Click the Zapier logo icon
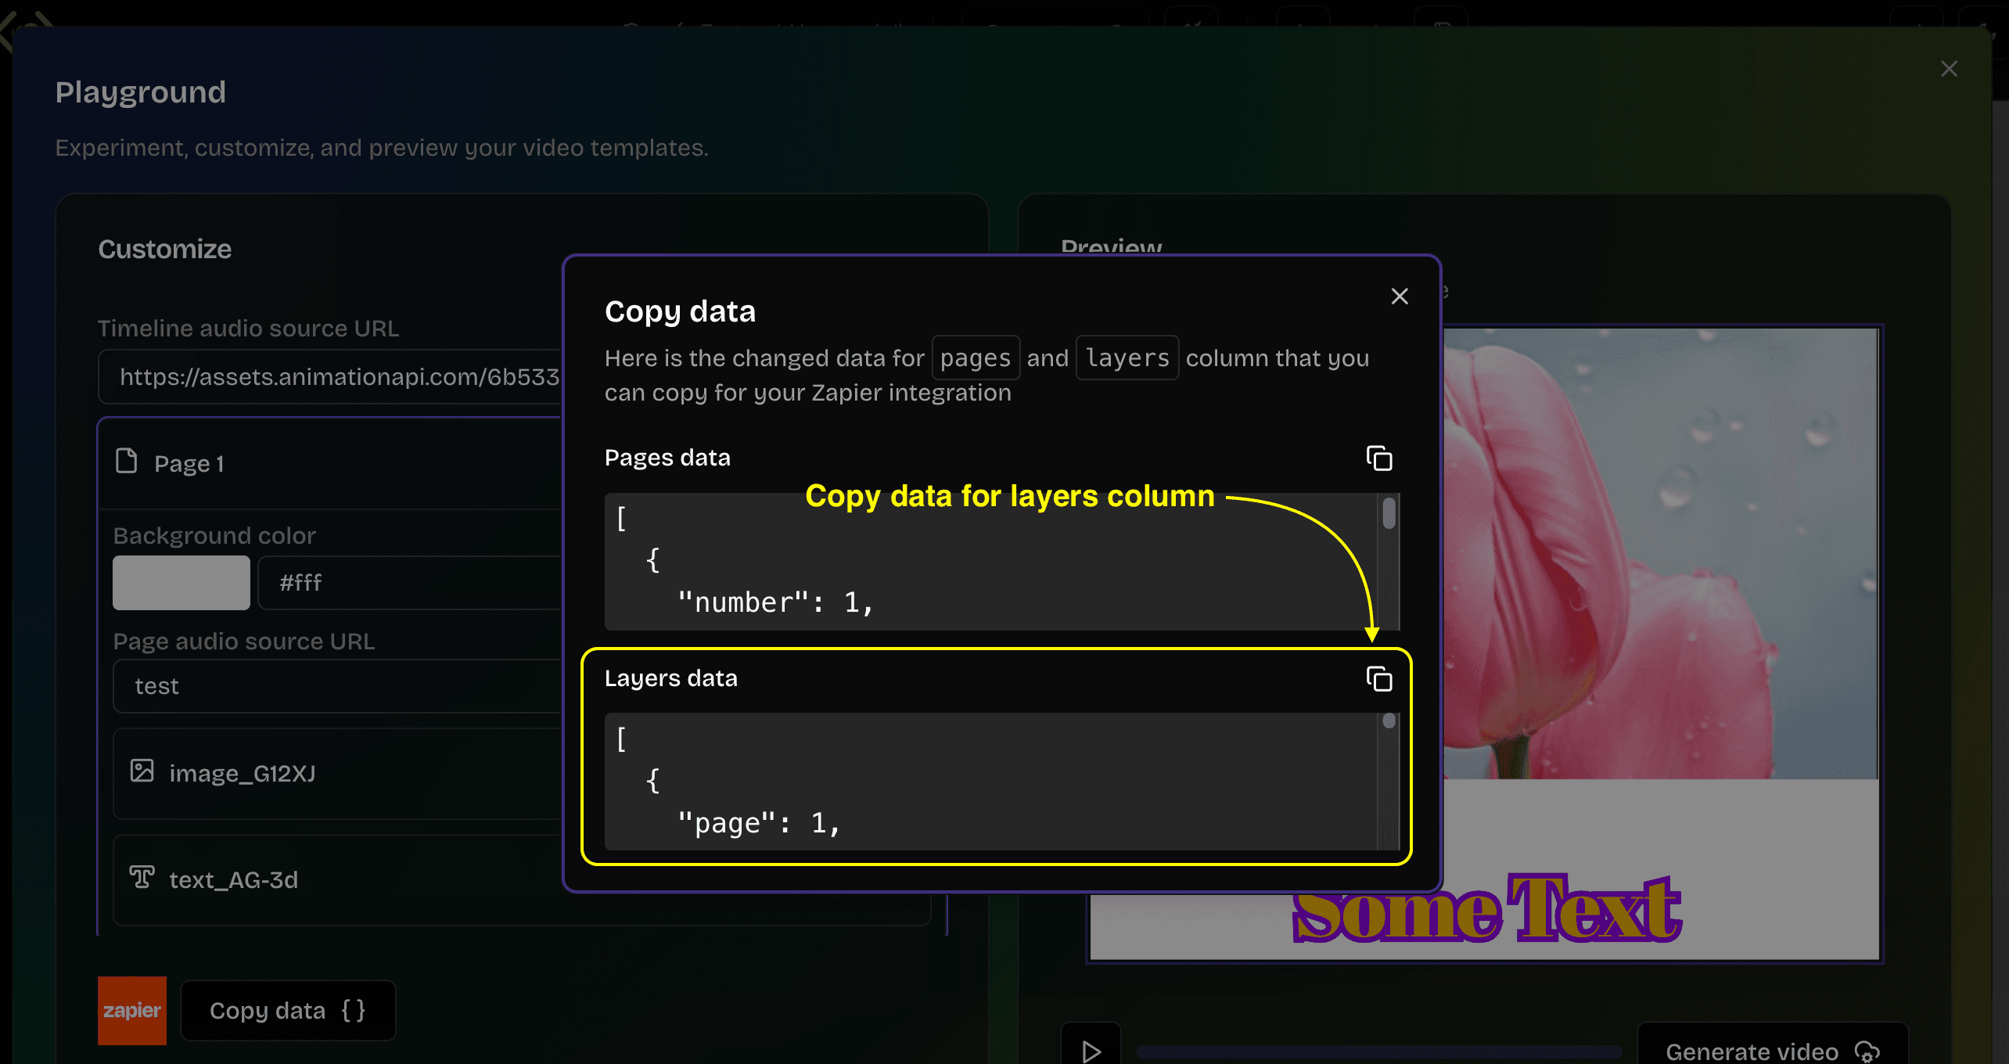The height and width of the screenshot is (1064, 2009). [x=131, y=1010]
